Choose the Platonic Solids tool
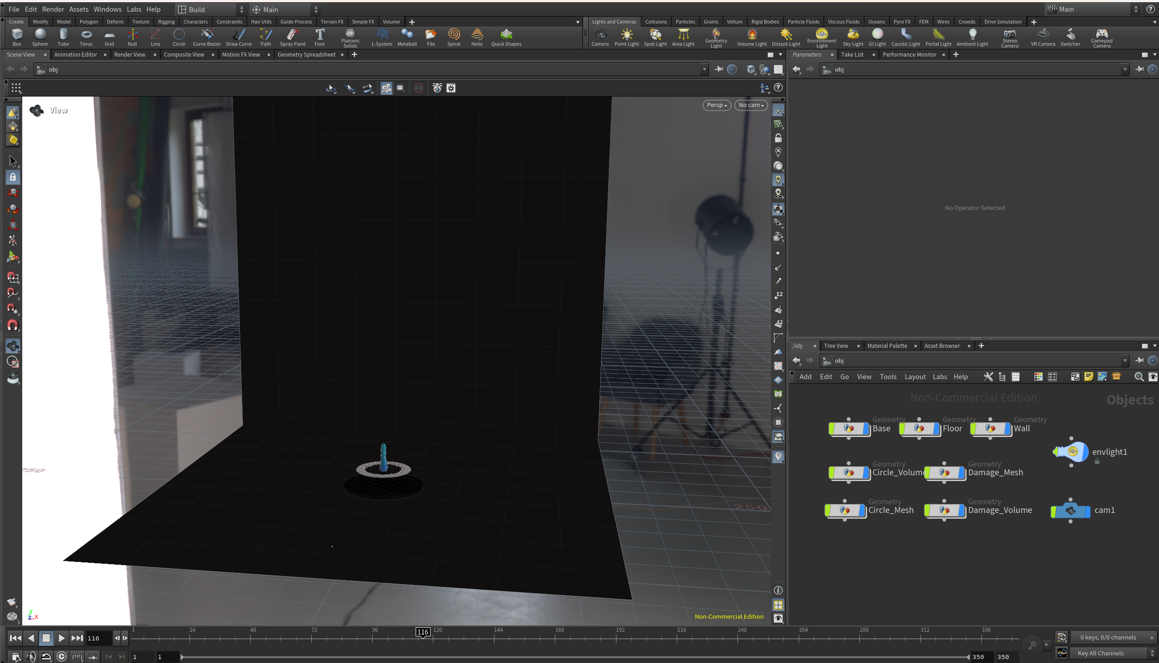The width and height of the screenshot is (1159, 663). click(350, 38)
